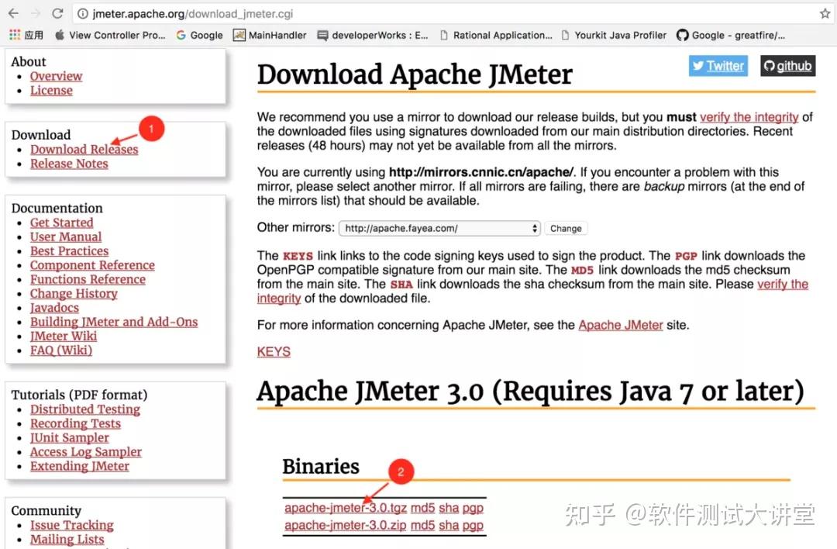View site info icon in address bar

84,12
